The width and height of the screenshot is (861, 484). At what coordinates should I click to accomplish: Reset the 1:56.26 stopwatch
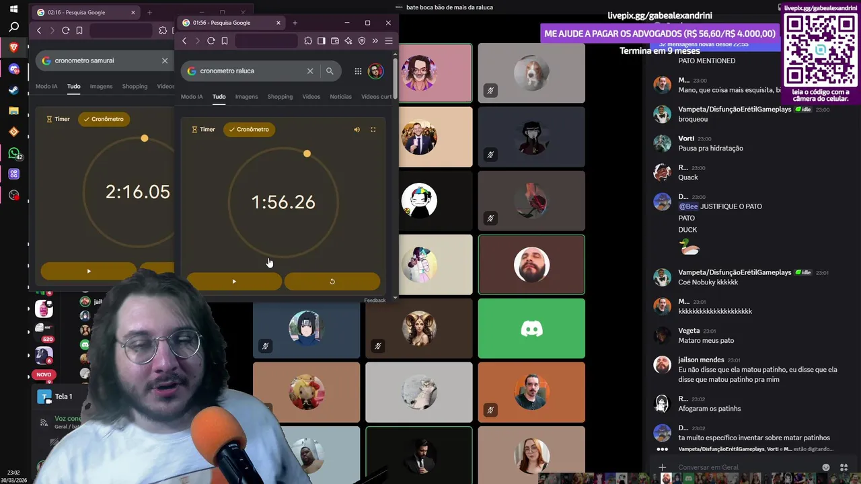point(332,281)
